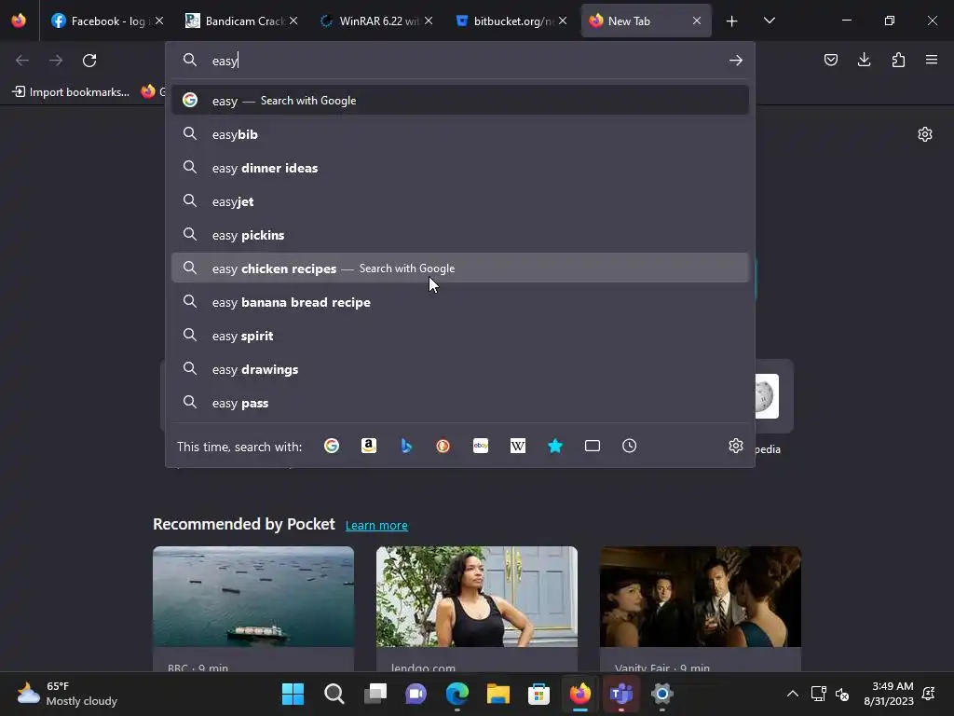Open the Downloads panel

864,60
